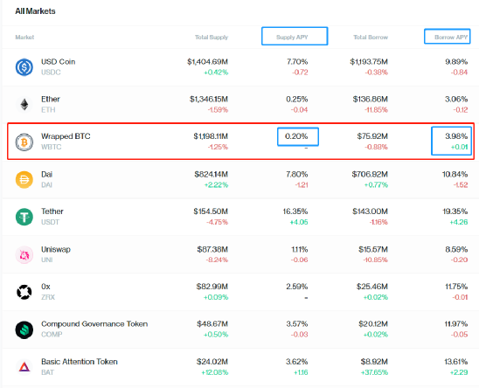Click the 0x black circular icon
This screenshot has width=479, height=388.
point(24,292)
